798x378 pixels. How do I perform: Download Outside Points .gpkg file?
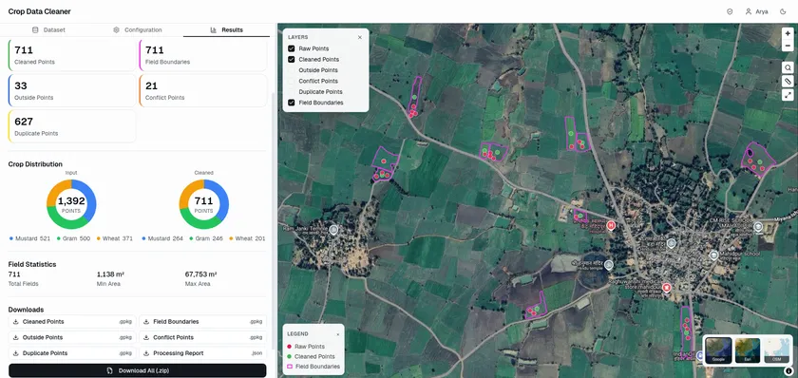pyautogui.click(x=72, y=337)
